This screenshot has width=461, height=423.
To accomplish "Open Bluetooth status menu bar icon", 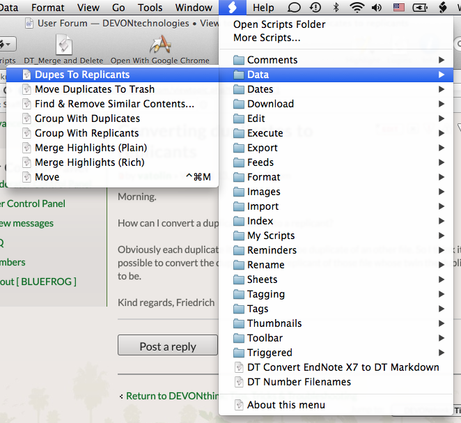I will 336,8.
